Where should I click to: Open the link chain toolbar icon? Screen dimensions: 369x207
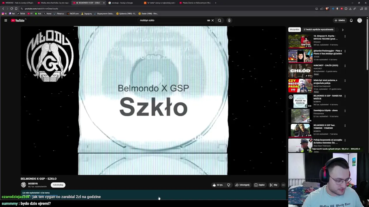pyautogui.click(x=355, y=9)
